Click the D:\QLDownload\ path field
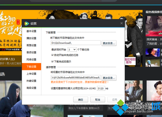 pos(76,43)
